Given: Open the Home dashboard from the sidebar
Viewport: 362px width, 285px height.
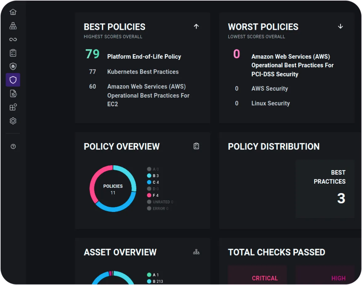Looking at the screenshot, I should point(13,12).
